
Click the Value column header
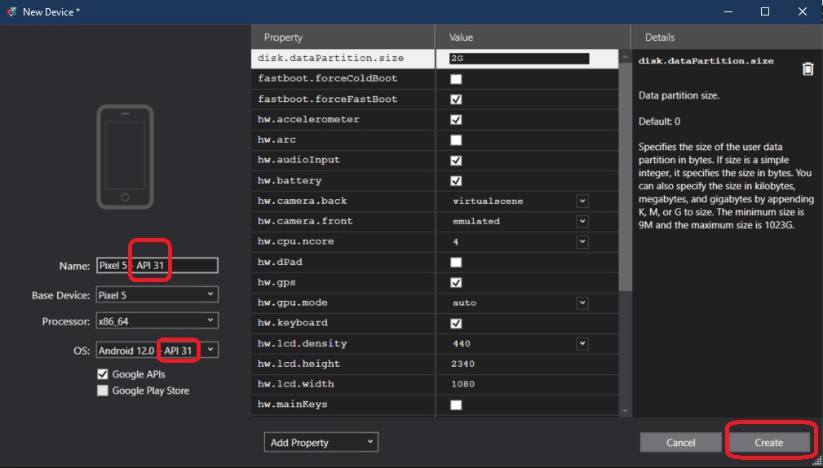[x=533, y=38]
